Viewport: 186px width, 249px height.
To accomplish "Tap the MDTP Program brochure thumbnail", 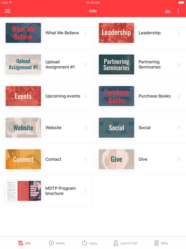I will pyautogui.click(x=23, y=191).
